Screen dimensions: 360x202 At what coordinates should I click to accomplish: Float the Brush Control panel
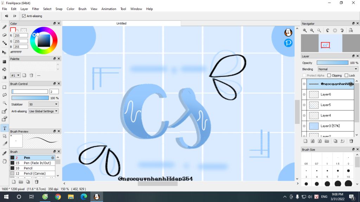coord(54,83)
